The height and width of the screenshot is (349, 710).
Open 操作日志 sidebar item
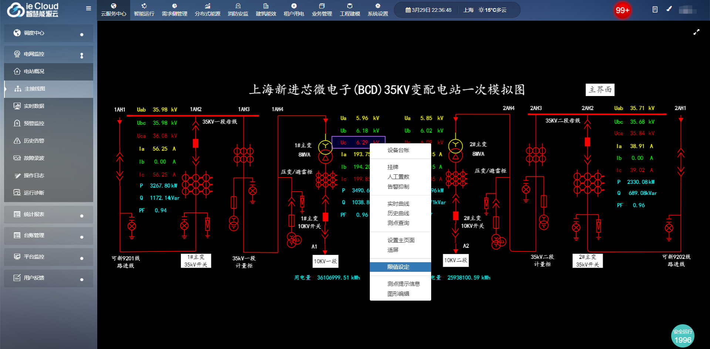(48, 175)
